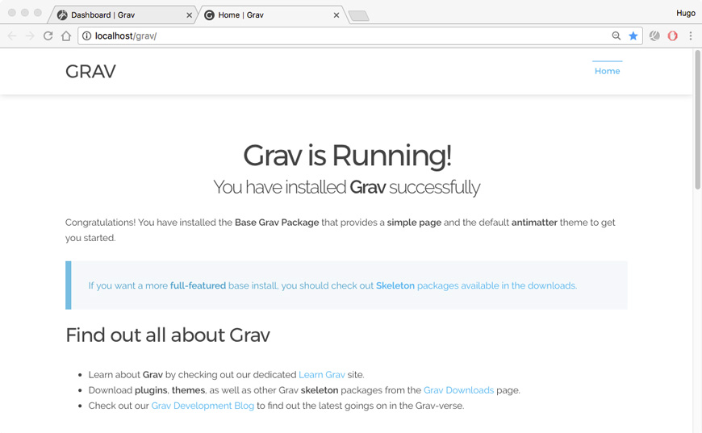Reload the current page

48,35
